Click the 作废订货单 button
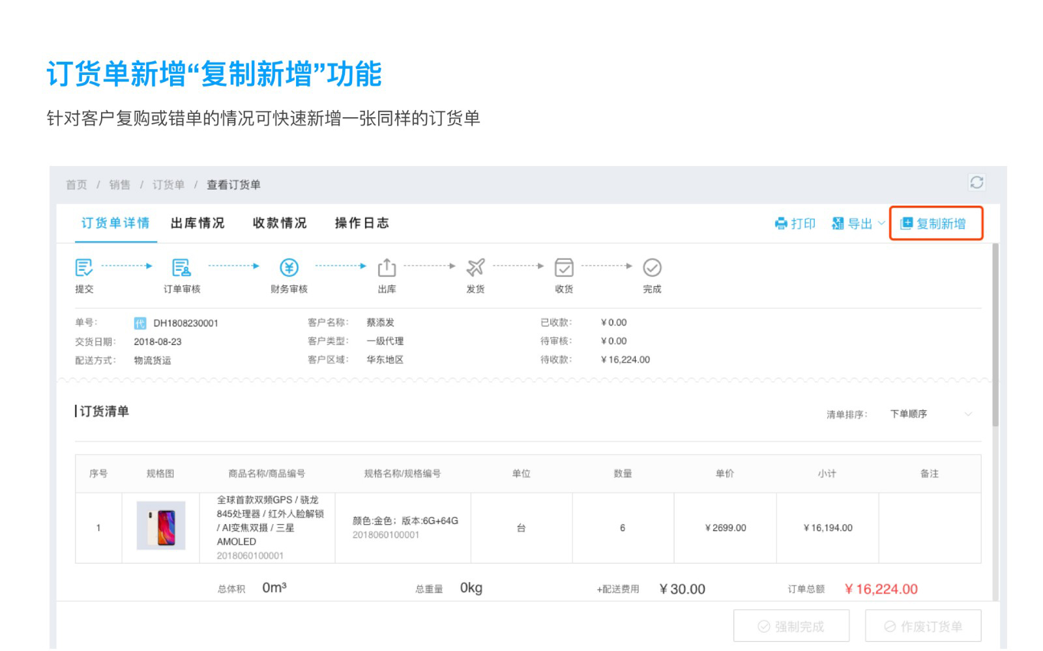The height and width of the screenshot is (651, 1043). tap(922, 626)
